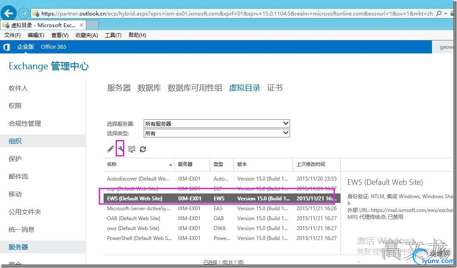The width and height of the screenshot is (457, 268).
Task: Click the Exchange 管理中心 heading
Action: pyautogui.click(x=49, y=66)
